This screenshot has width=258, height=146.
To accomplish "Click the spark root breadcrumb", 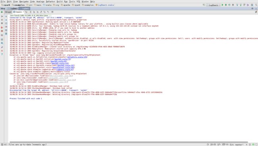I will (x=6, y=5).
